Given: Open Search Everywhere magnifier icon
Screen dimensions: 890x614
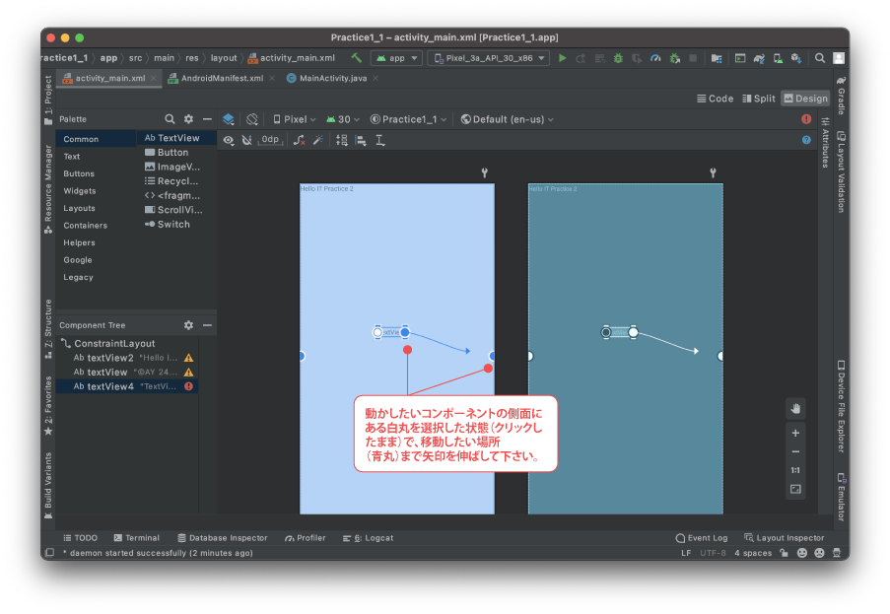Looking at the screenshot, I should click(820, 58).
